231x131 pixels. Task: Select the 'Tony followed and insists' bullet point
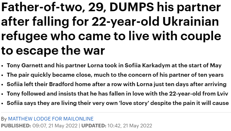(117, 94)
